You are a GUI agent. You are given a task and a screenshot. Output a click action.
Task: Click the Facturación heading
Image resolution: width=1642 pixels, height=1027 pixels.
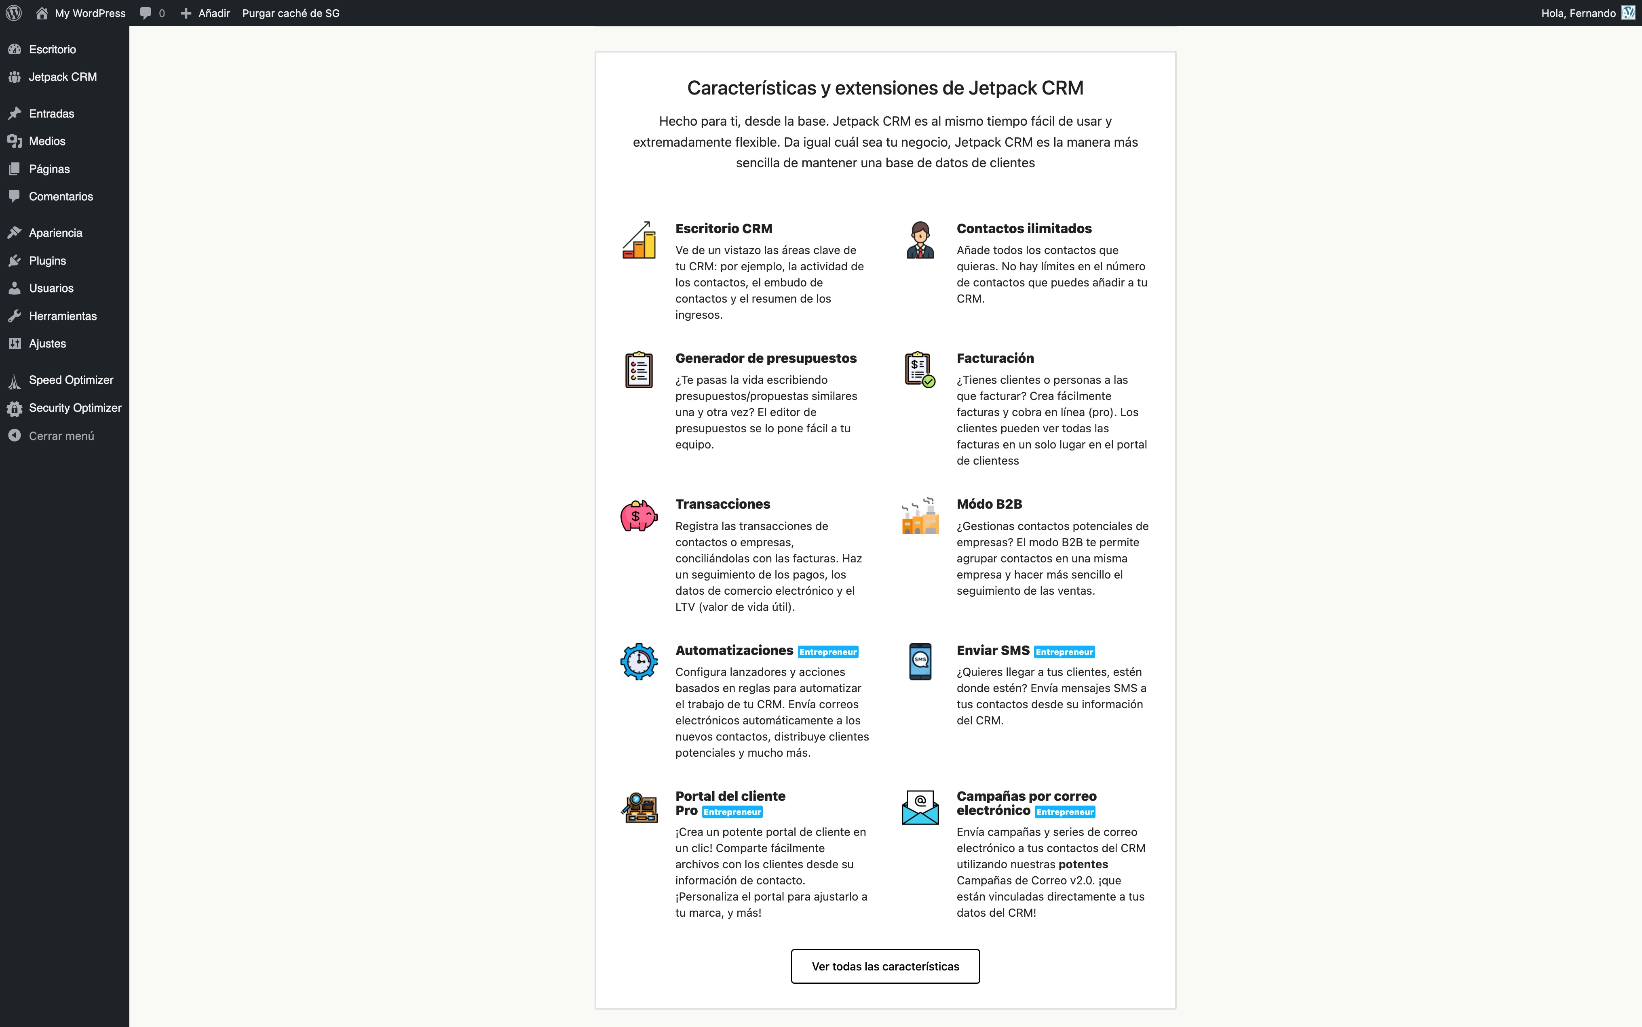[995, 358]
